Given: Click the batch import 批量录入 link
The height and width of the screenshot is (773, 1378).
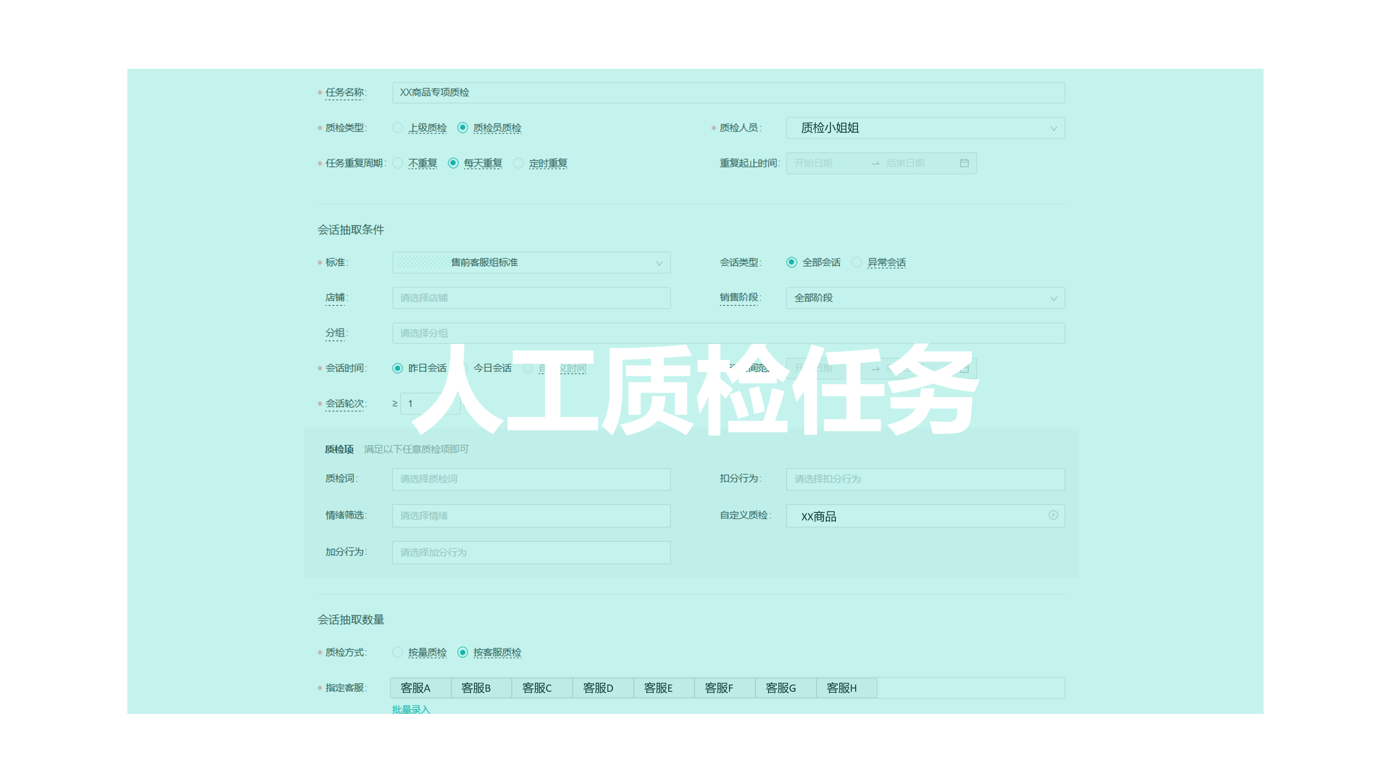Looking at the screenshot, I should (x=411, y=709).
